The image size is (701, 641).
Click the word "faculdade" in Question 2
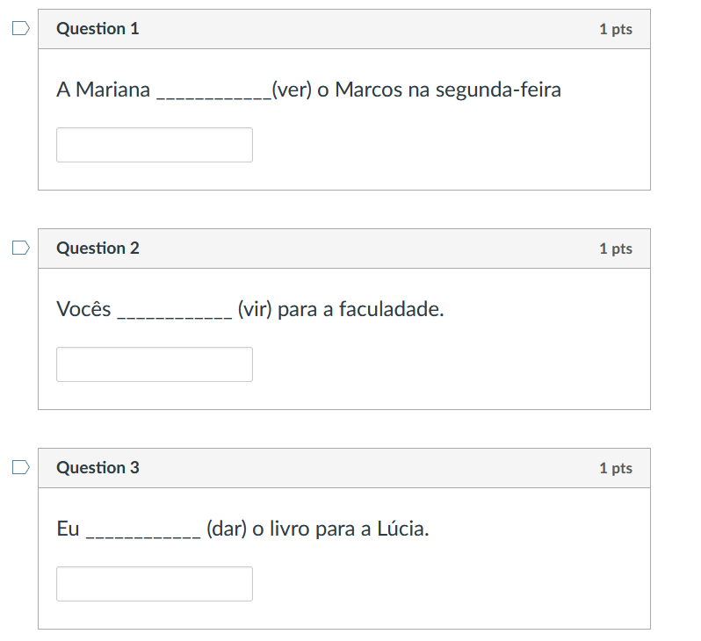click(389, 310)
